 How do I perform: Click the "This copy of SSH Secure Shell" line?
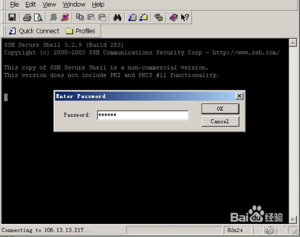coord(106,68)
